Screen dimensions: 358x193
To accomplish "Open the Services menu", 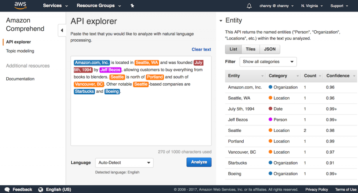I will 55,6.
